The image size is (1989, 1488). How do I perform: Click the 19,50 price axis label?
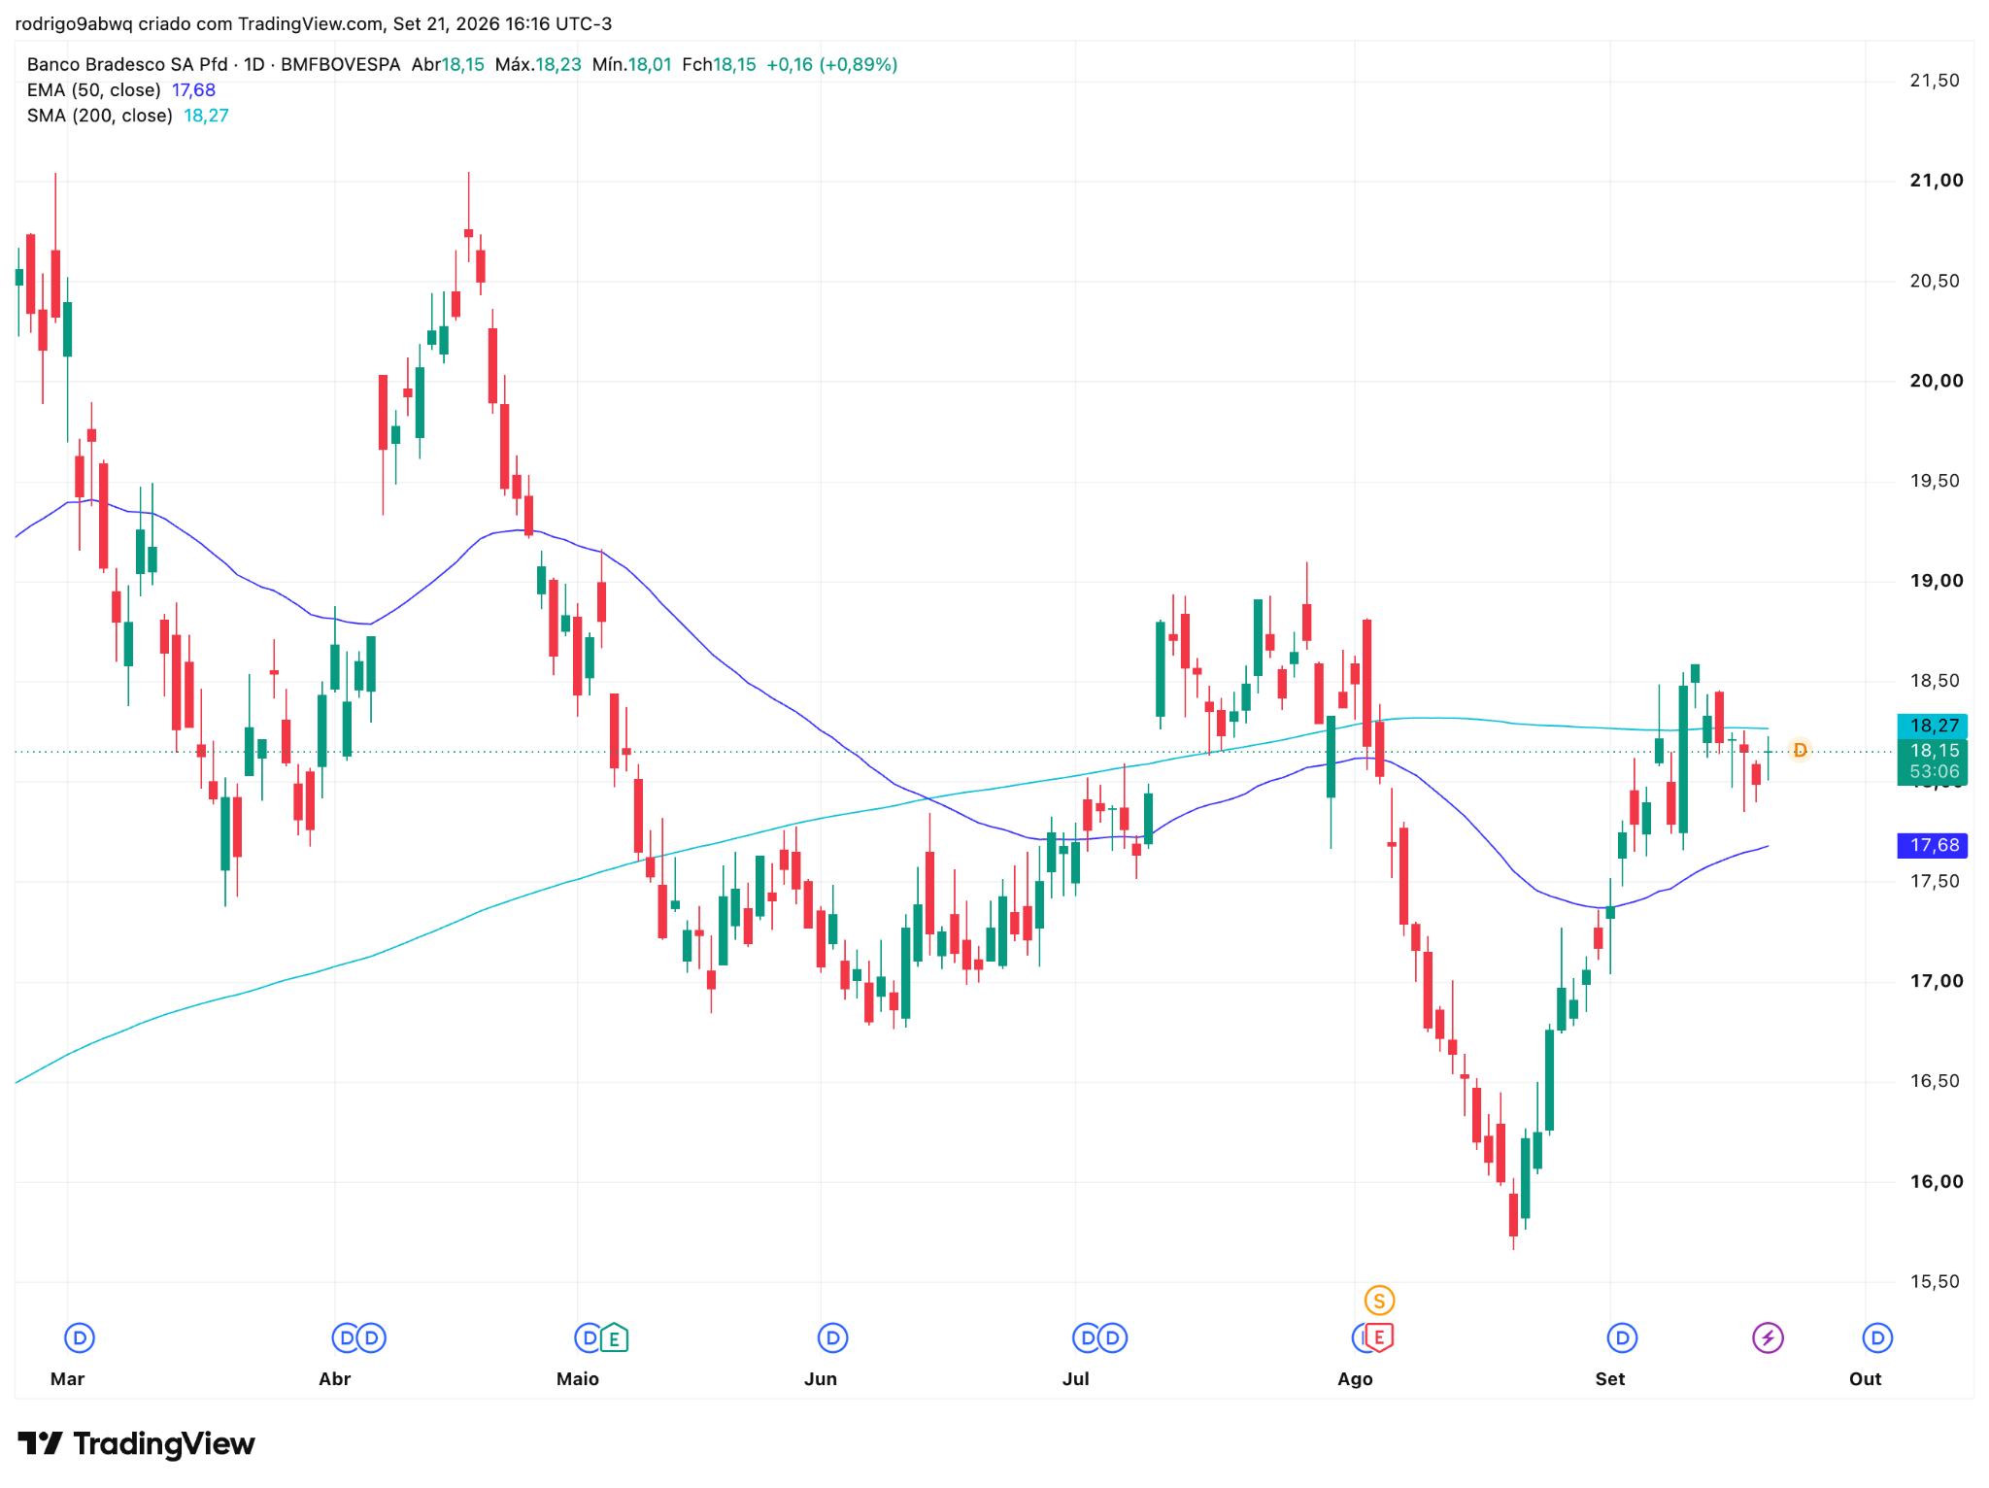1935,481
